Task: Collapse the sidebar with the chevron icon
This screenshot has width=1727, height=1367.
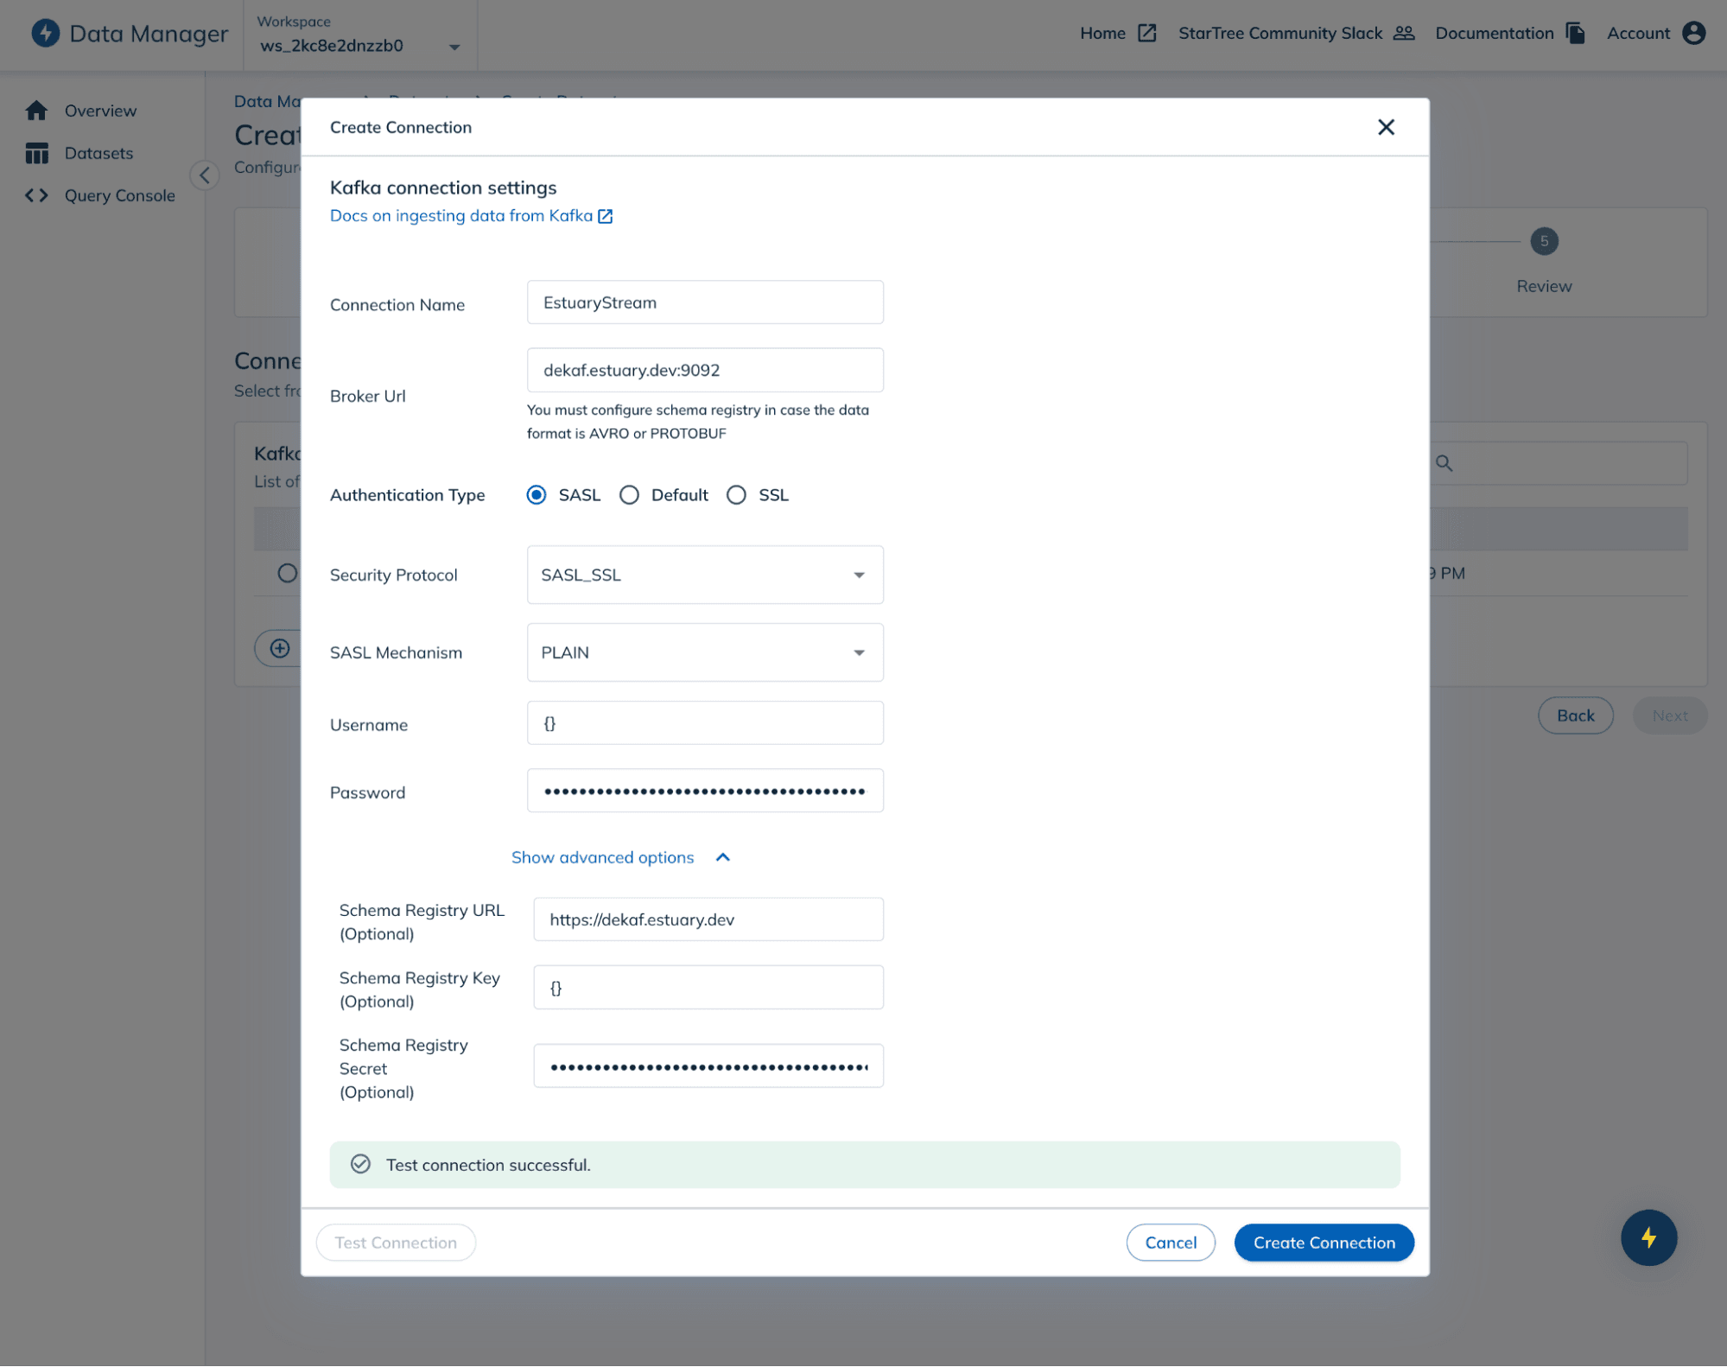Action: click(205, 175)
